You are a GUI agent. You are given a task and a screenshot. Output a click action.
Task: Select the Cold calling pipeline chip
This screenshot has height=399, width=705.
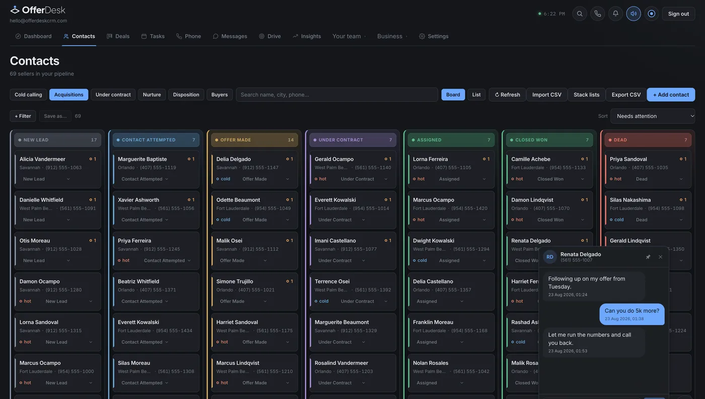pyautogui.click(x=28, y=95)
